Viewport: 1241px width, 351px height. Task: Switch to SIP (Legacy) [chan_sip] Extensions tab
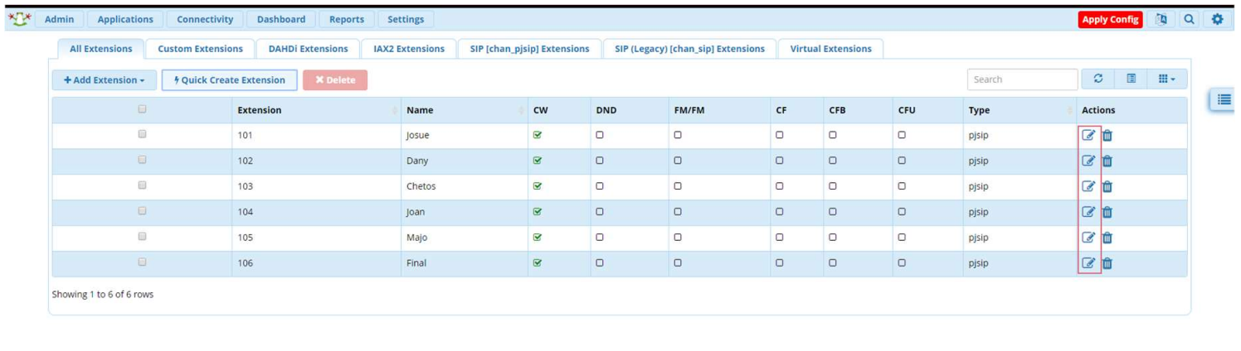click(x=689, y=49)
